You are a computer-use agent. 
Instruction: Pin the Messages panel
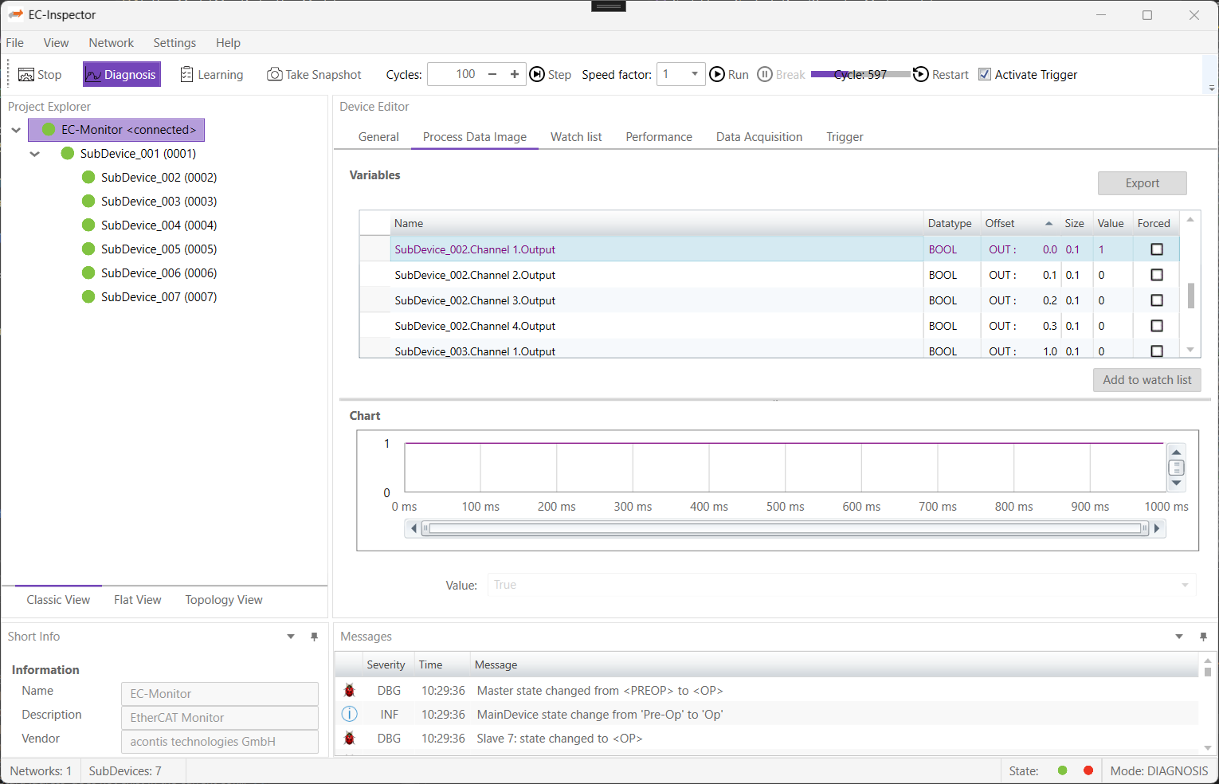point(1203,637)
